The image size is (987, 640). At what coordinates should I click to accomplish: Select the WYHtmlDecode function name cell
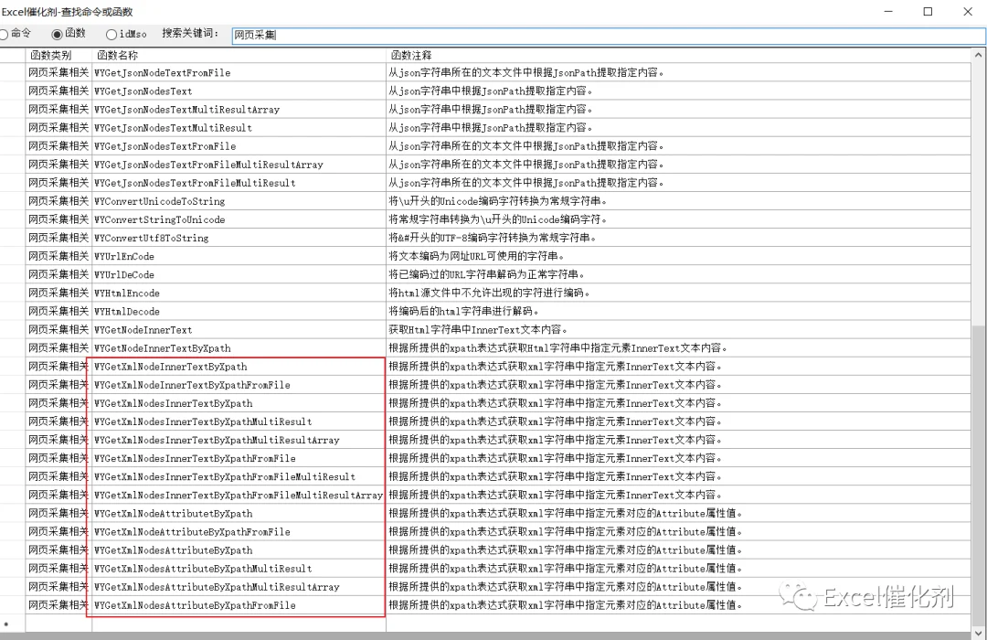239,311
